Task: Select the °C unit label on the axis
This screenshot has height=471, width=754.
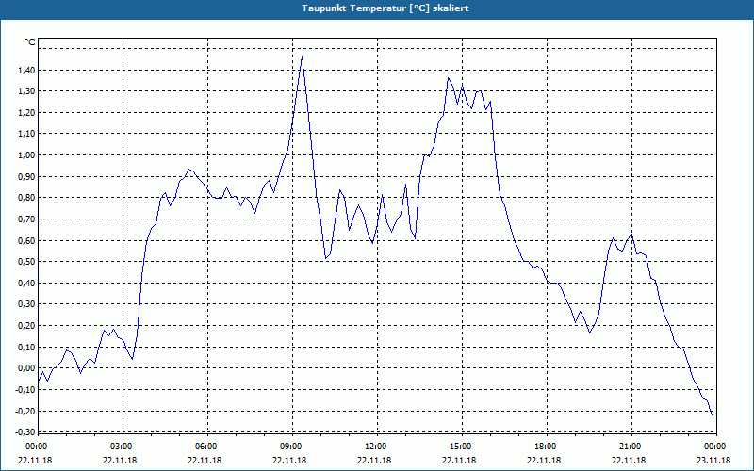Action: coord(30,42)
